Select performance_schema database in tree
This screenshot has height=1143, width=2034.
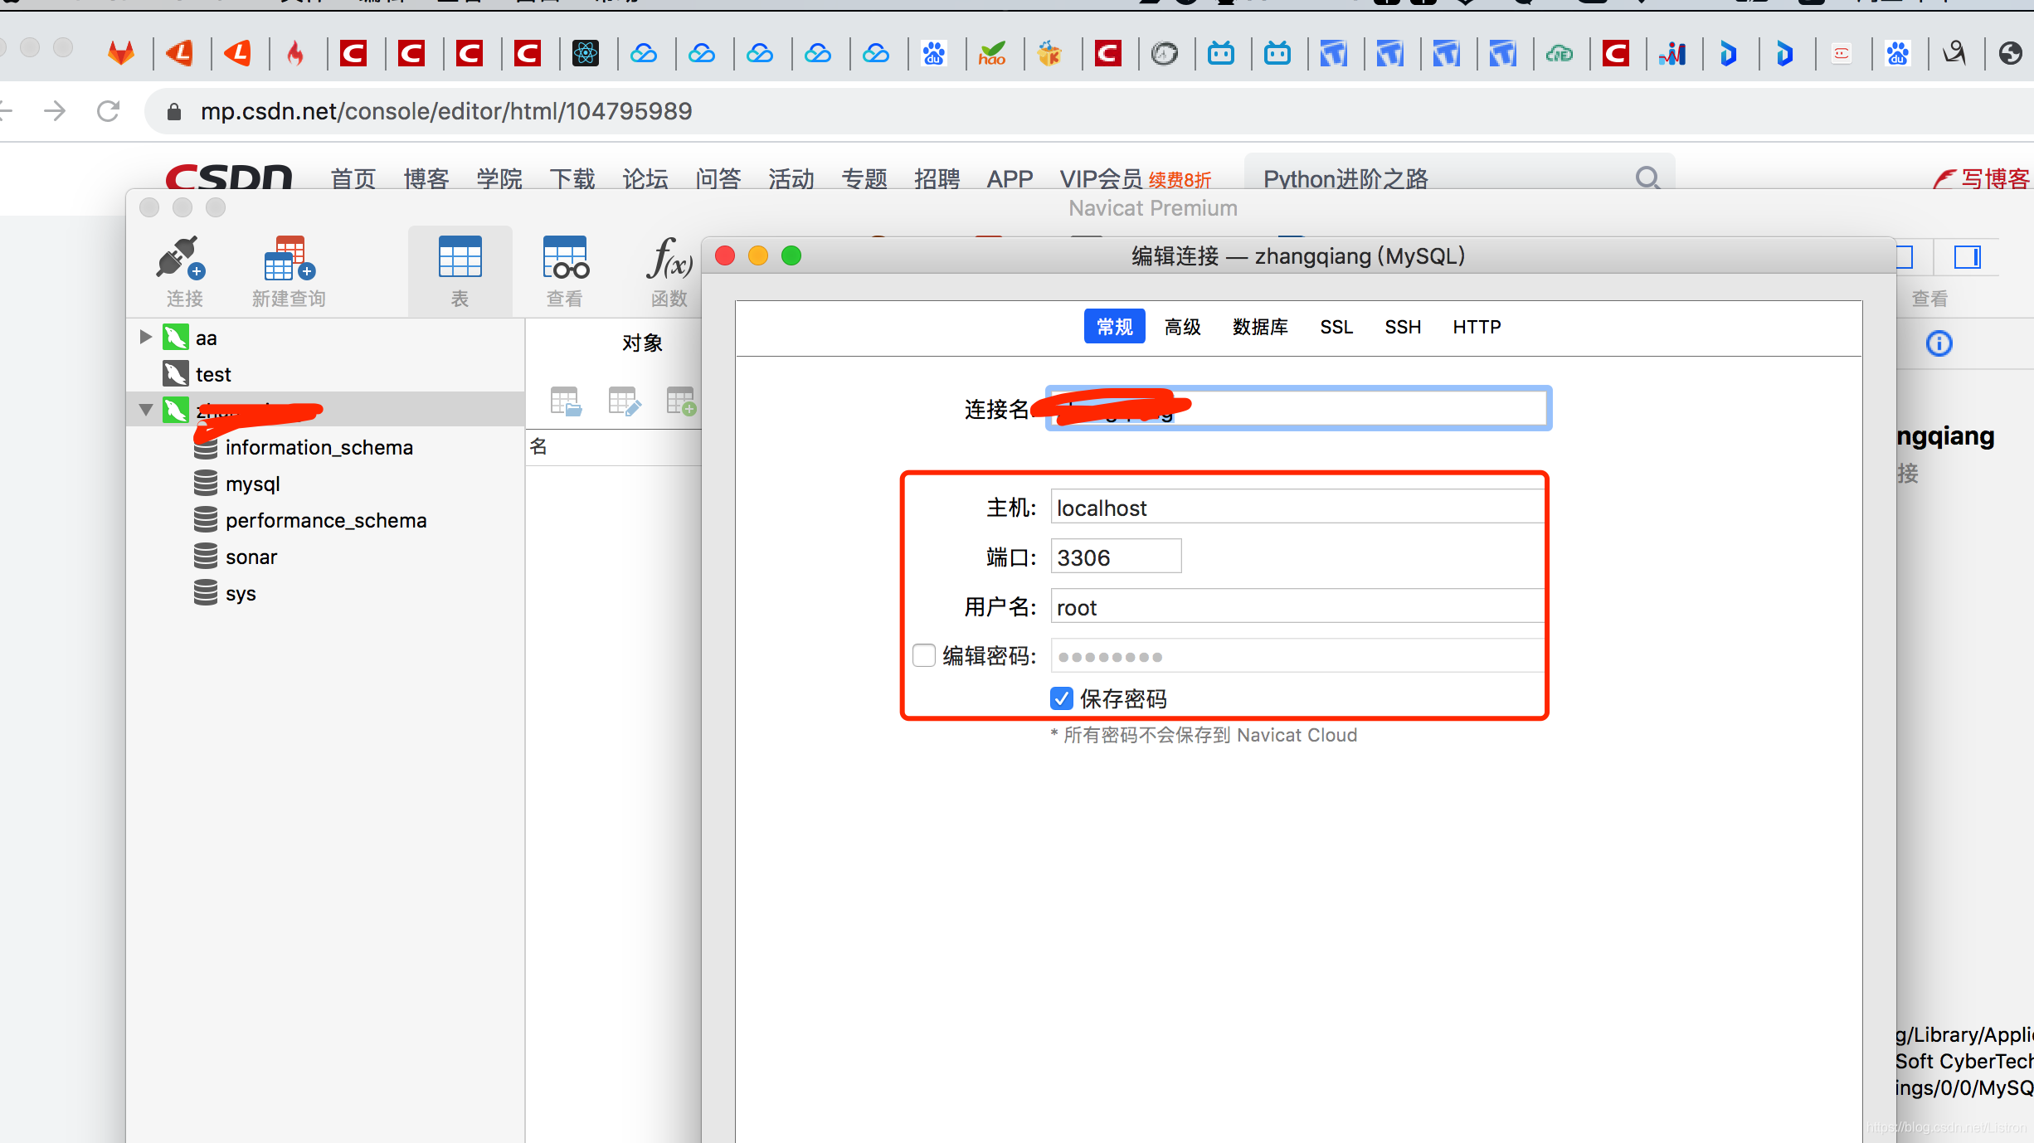(x=326, y=520)
